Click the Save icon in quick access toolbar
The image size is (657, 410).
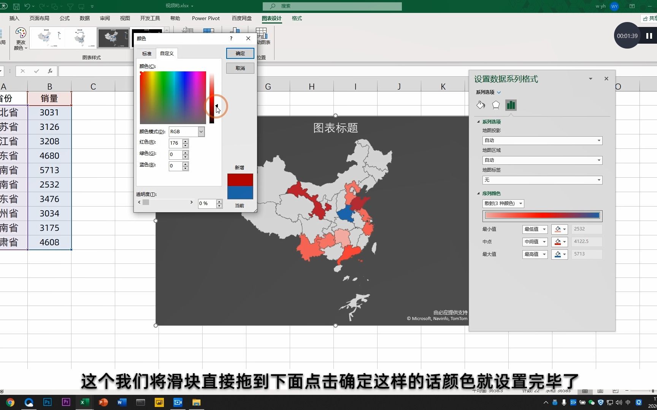pyautogui.click(x=16, y=6)
